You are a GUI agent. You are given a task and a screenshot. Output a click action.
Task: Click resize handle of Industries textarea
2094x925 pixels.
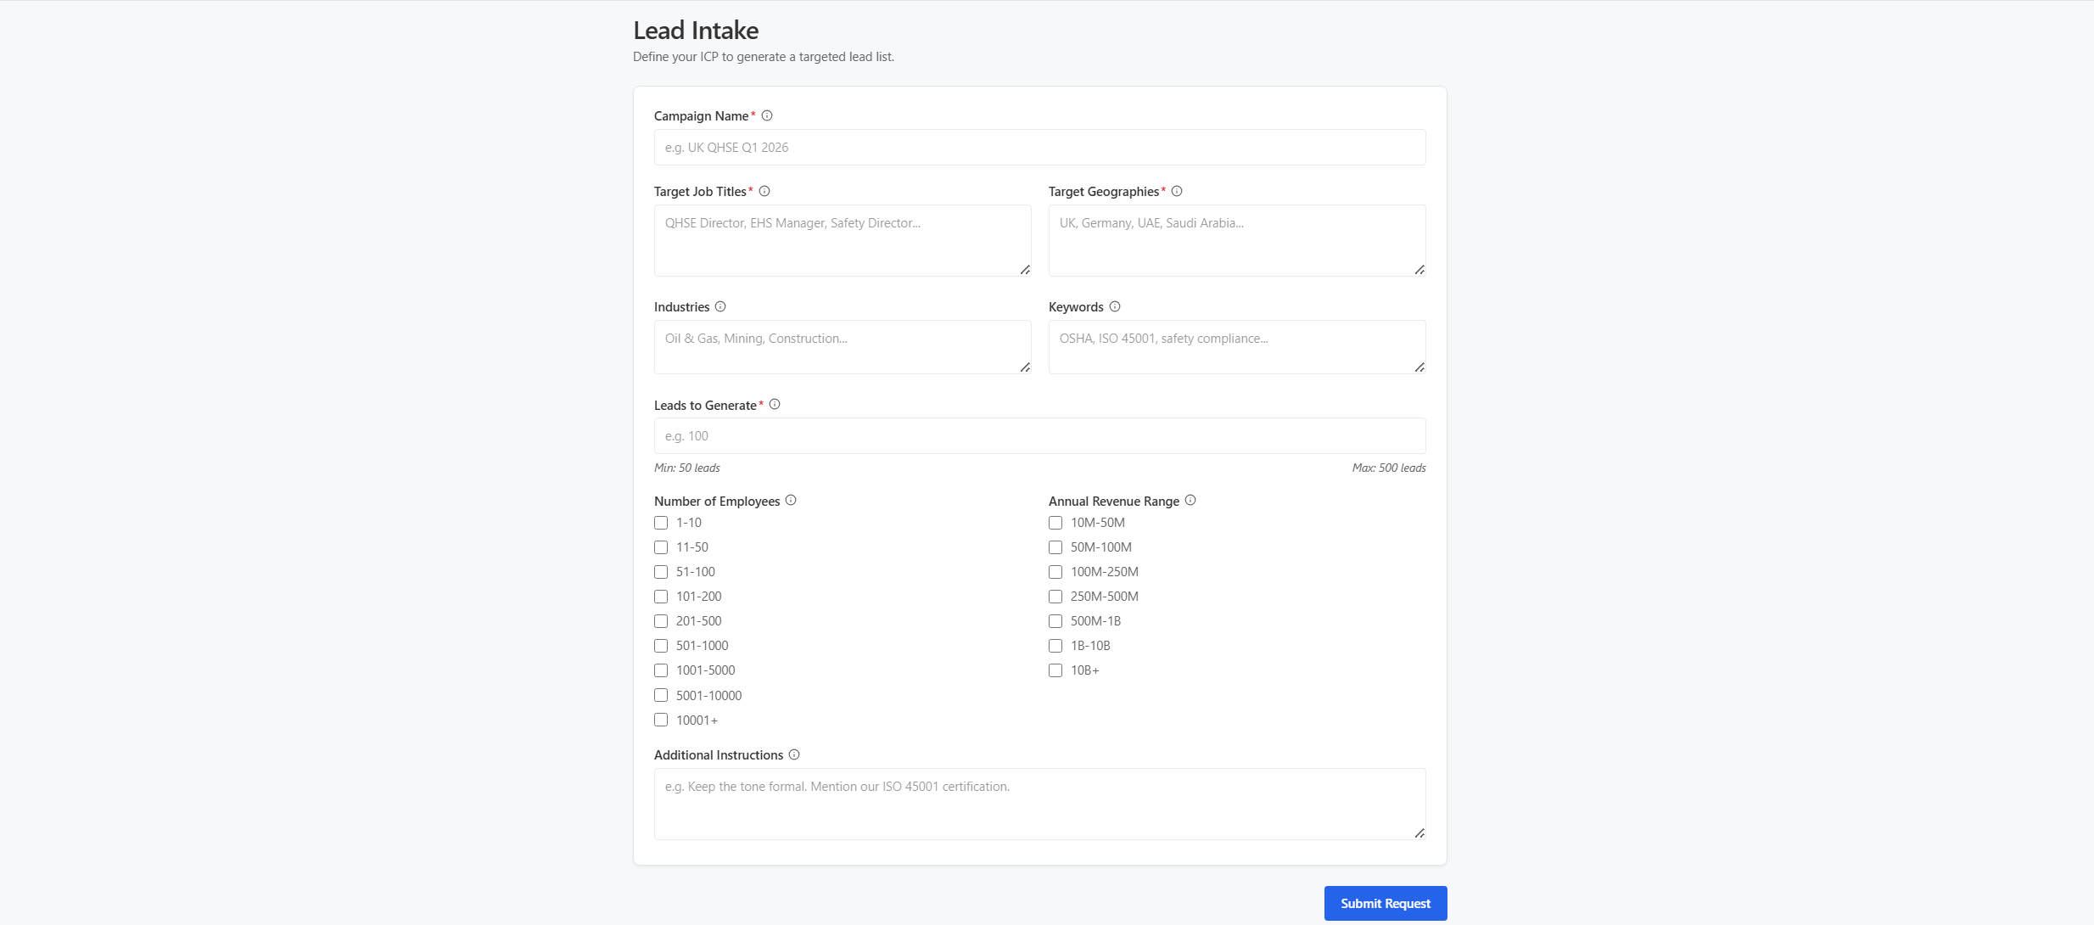pyautogui.click(x=1025, y=367)
